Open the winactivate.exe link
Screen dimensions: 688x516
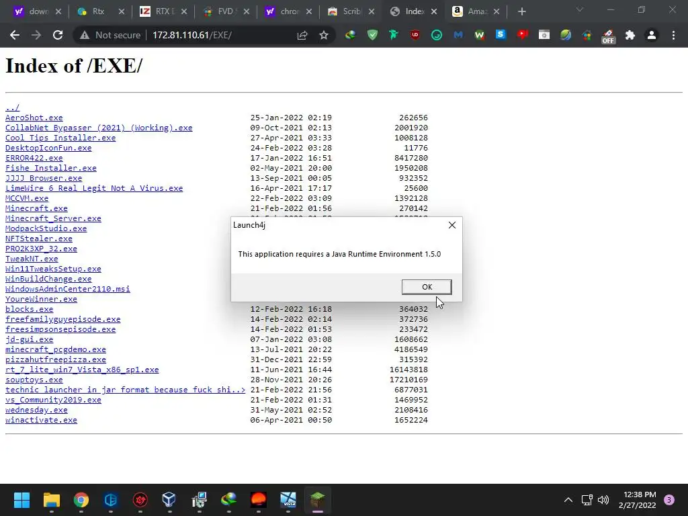[x=41, y=421]
